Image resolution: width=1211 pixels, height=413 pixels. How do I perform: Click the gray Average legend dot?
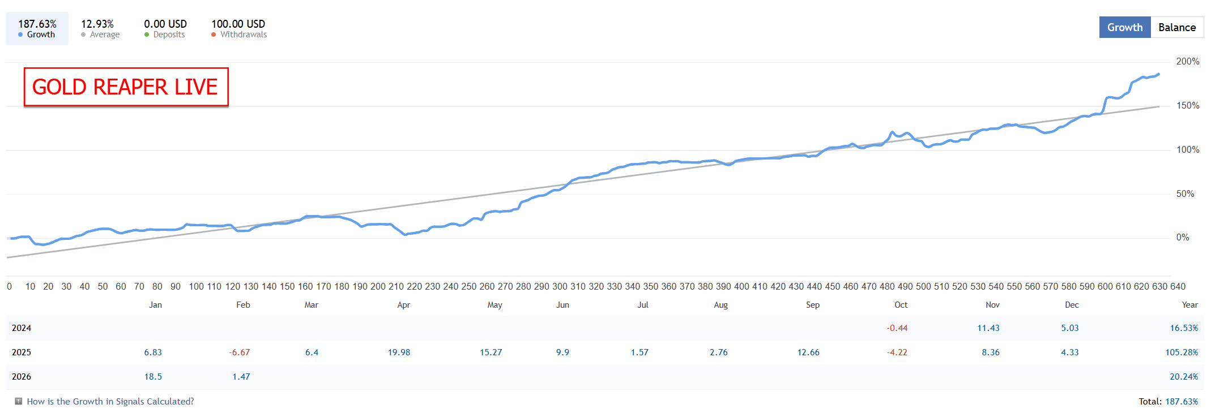(x=83, y=35)
